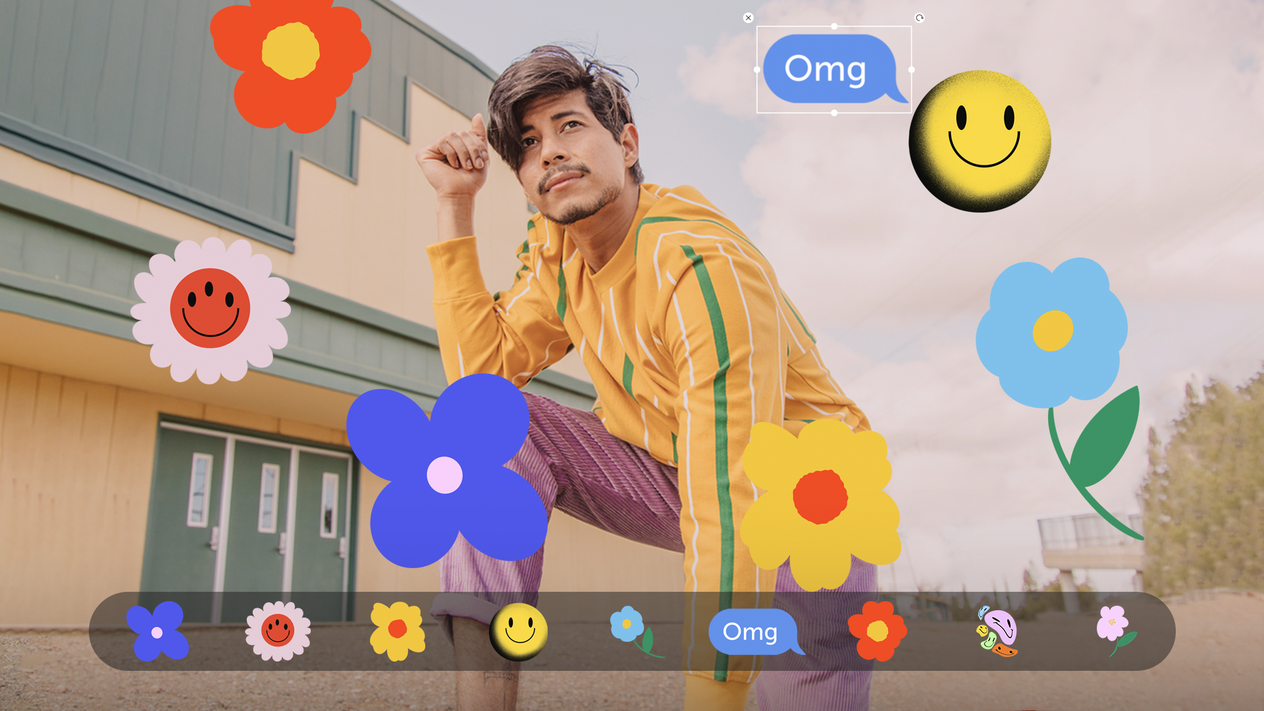Image resolution: width=1264 pixels, height=711 pixels.
Task: Click top resize handle of Omg sticker
Action: [x=834, y=26]
